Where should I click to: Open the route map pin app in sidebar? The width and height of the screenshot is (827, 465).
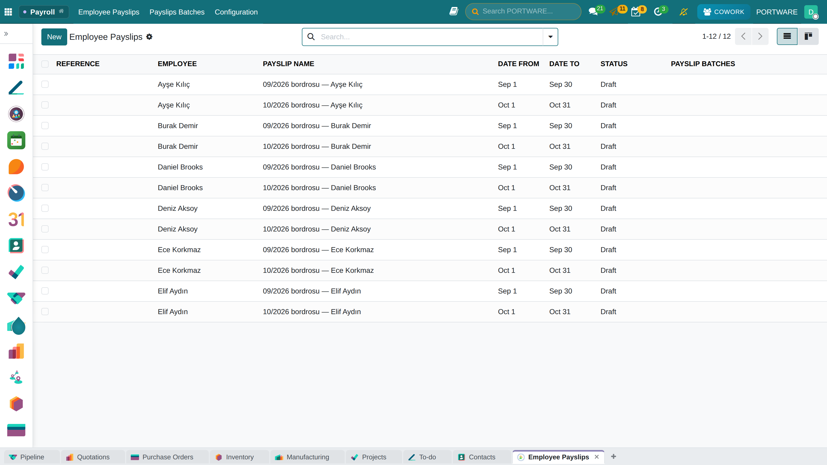(x=16, y=378)
